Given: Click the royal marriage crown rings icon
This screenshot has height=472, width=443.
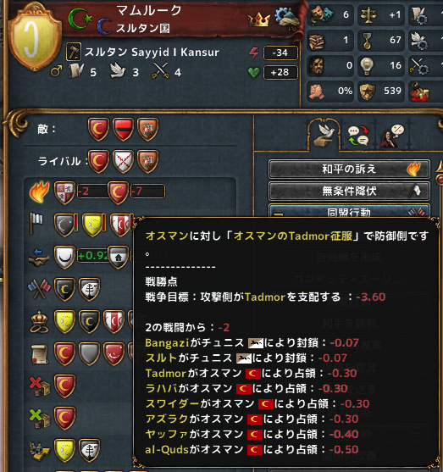Looking at the screenshot, I should tap(40, 322).
